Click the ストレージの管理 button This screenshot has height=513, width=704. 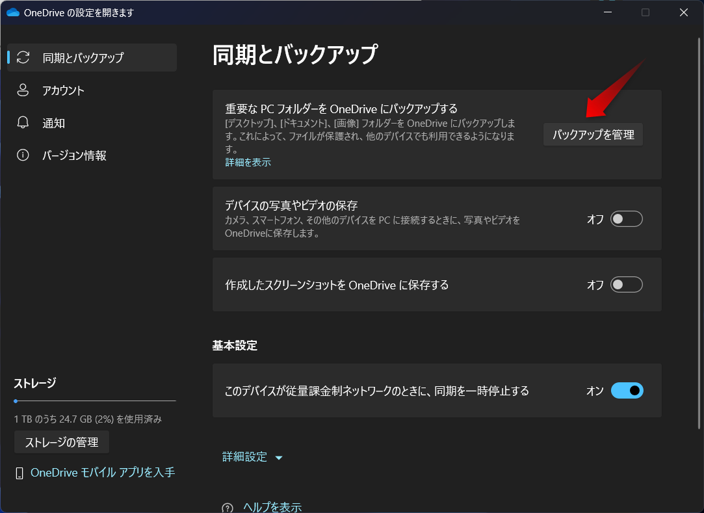[62, 443]
